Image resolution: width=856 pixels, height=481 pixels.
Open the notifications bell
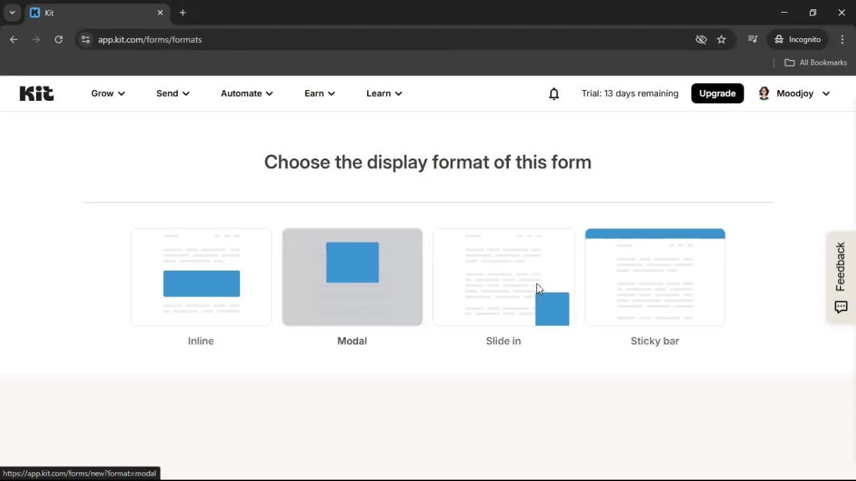point(554,94)
